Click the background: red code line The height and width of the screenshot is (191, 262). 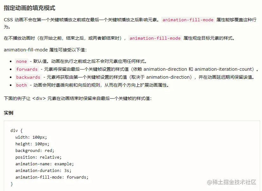pos(35,151)
